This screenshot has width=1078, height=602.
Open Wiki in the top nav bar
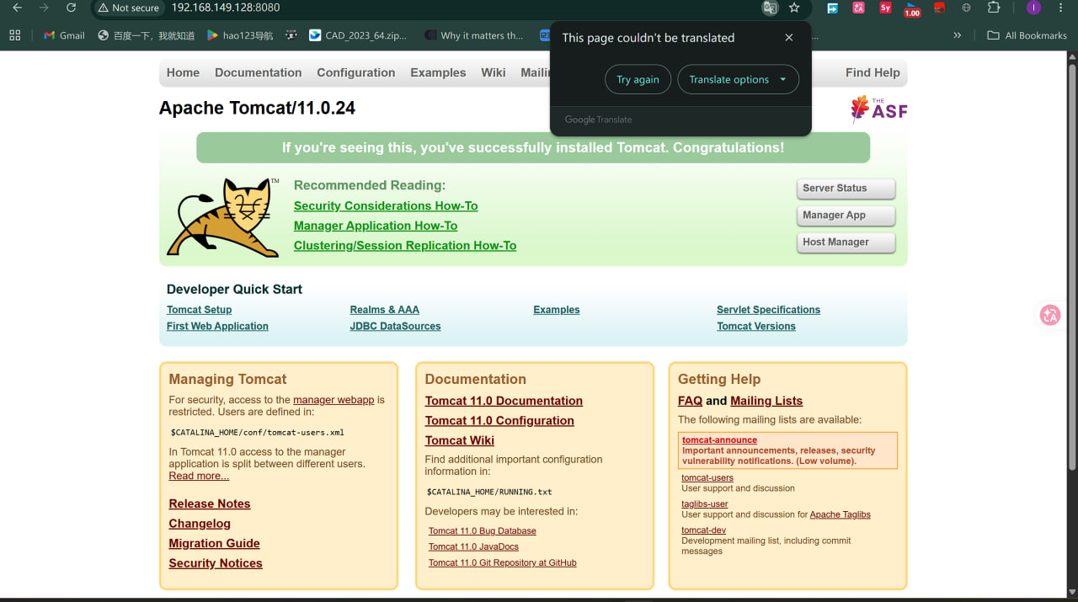coord(494,72)
